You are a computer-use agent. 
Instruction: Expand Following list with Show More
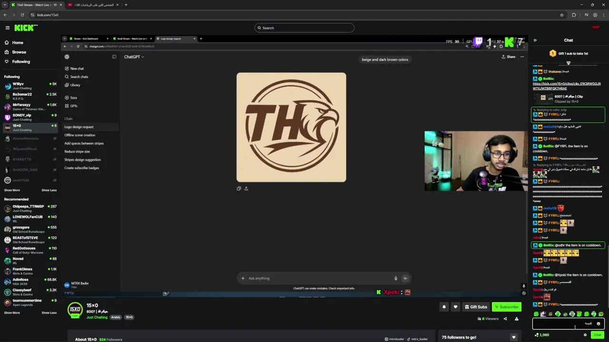coord(12,190)
